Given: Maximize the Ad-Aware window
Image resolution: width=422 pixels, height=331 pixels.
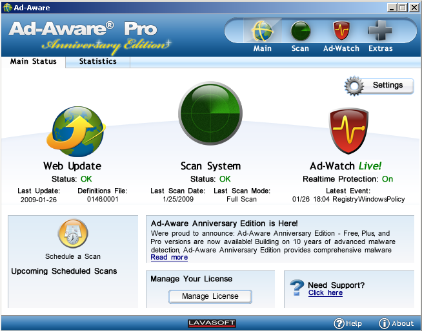Looking at the screenshot, I should 403,8.
